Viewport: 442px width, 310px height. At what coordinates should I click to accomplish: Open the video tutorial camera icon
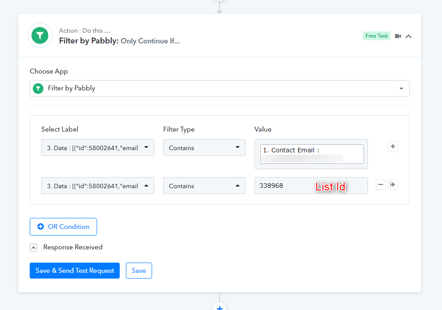(398, 36)
